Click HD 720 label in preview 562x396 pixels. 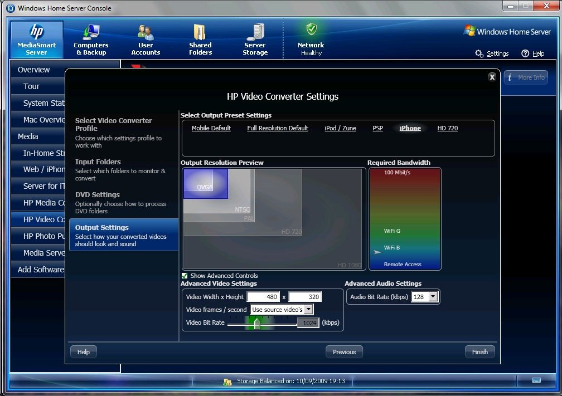click(x=292, y=232)
